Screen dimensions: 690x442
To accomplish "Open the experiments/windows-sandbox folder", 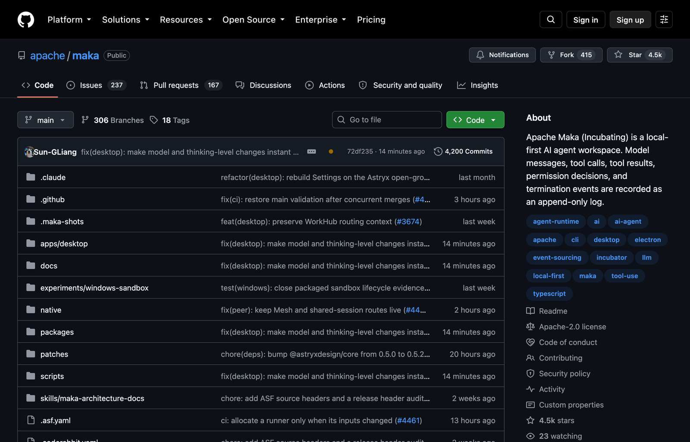I will point(94,288).
